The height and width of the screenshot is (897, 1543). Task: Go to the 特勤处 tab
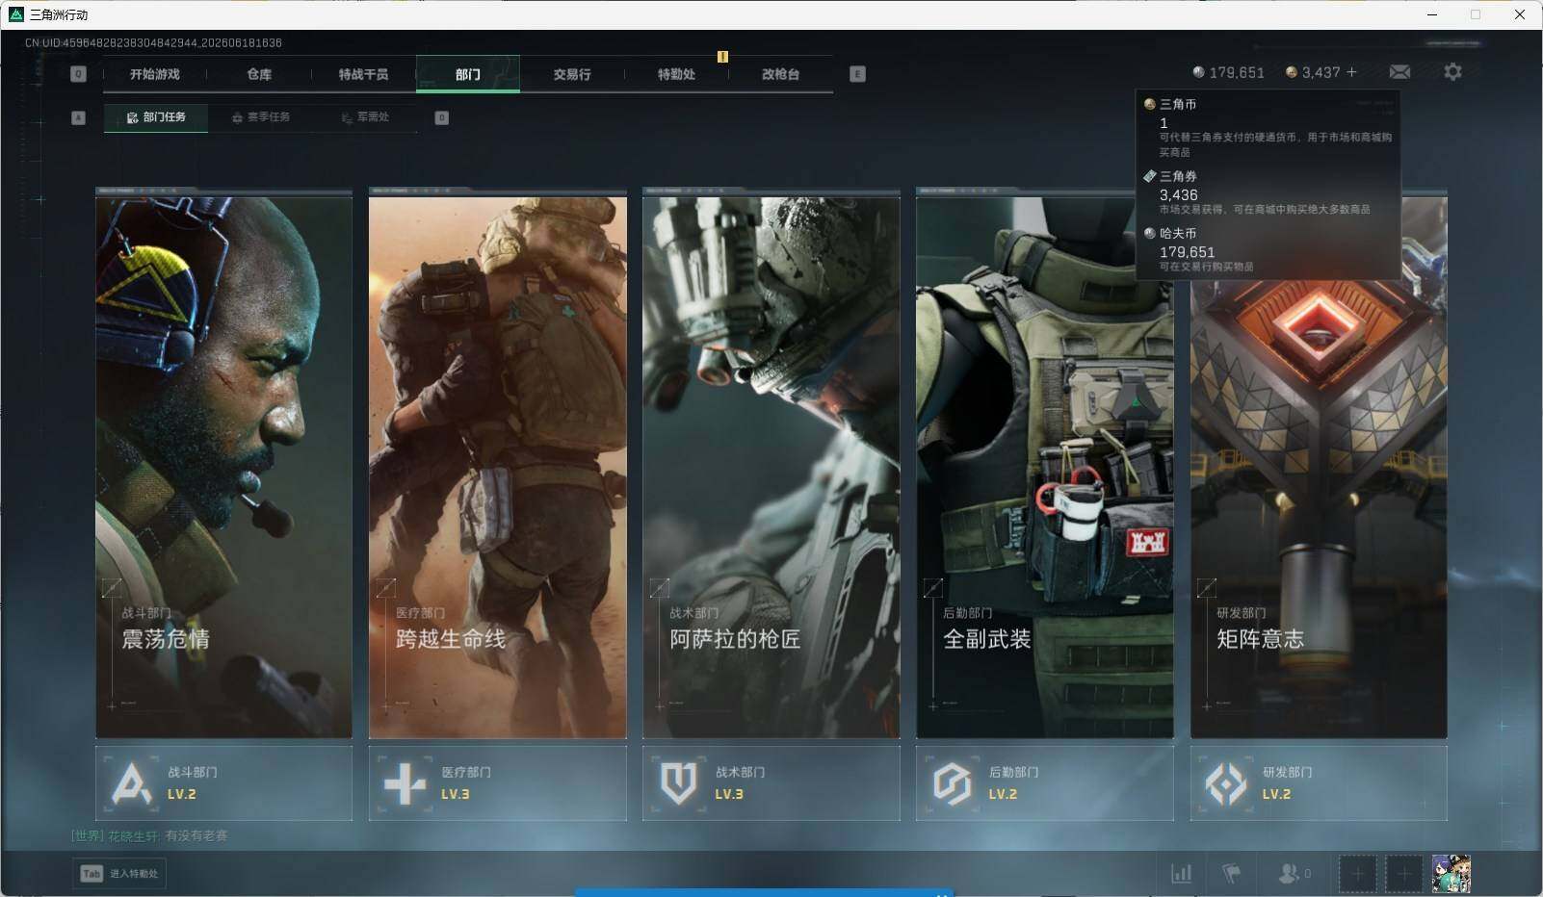pos(676,74)
